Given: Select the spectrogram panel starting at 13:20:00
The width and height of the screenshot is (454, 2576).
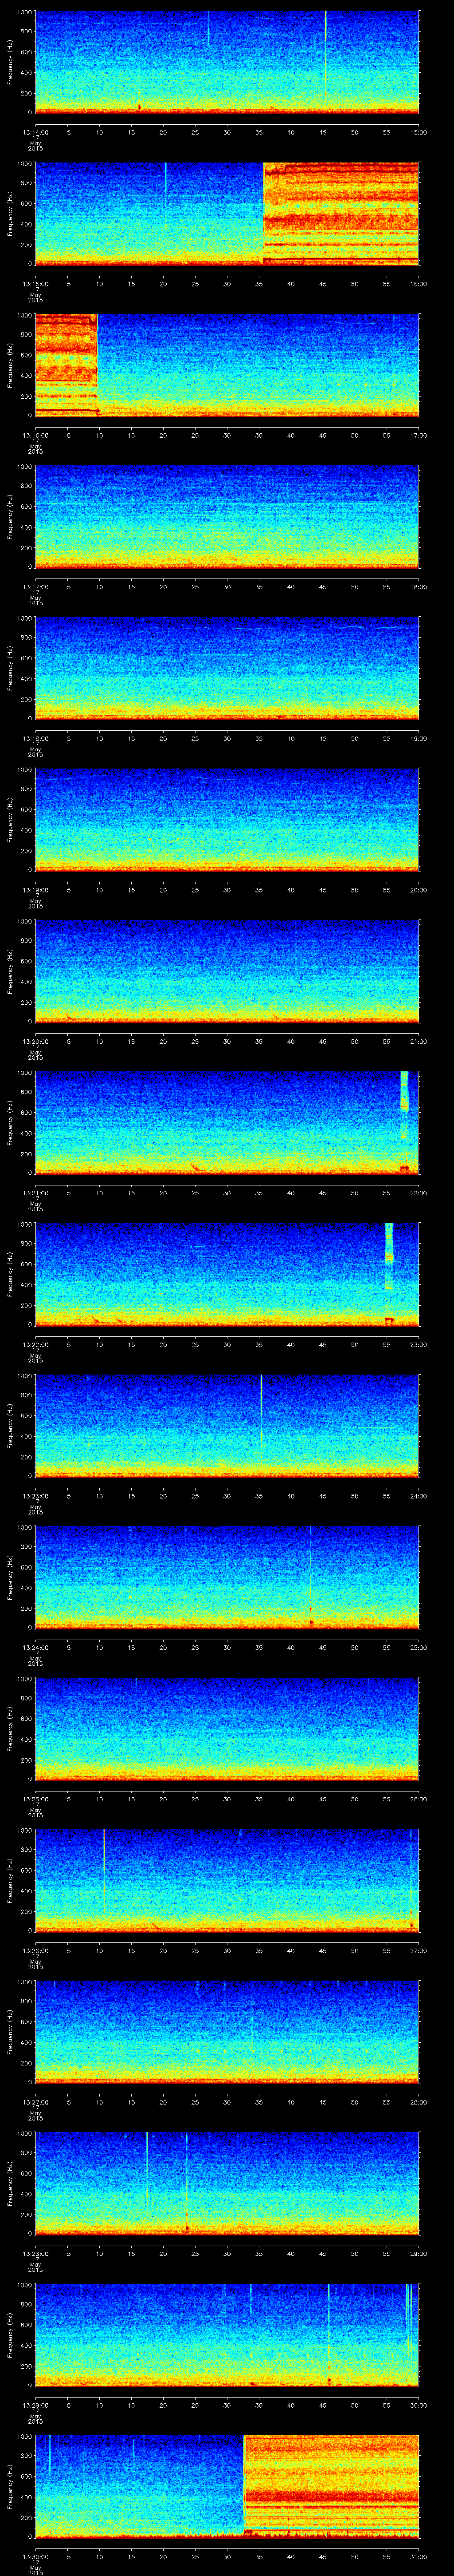Looking at the screenshot, I should click(x=227, y=972).
